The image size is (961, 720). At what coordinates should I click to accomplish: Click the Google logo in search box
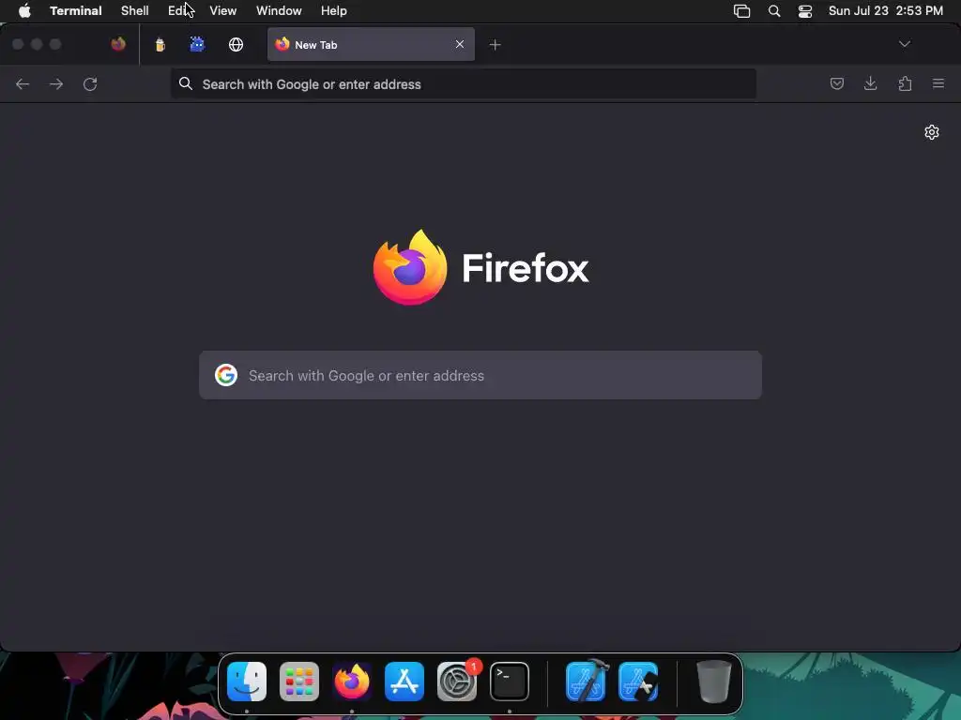pos(226,375)
